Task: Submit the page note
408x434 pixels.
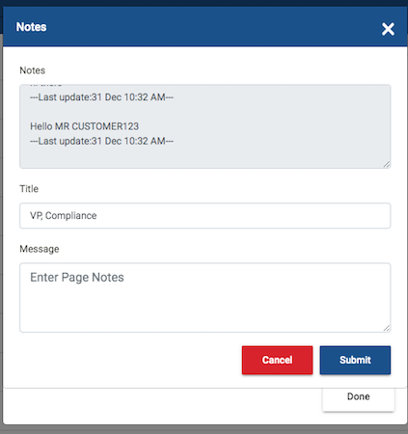Action: pyautogui.click(x=355, y=360)
